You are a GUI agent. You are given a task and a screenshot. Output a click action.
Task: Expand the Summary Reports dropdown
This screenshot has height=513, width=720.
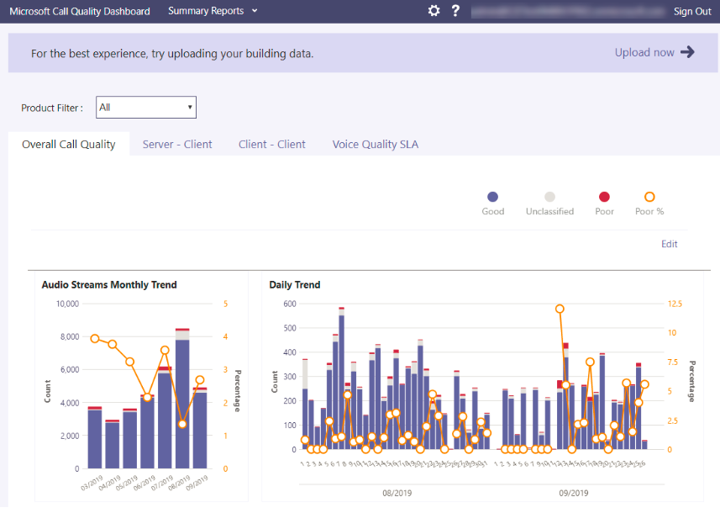tap(213, 11)
